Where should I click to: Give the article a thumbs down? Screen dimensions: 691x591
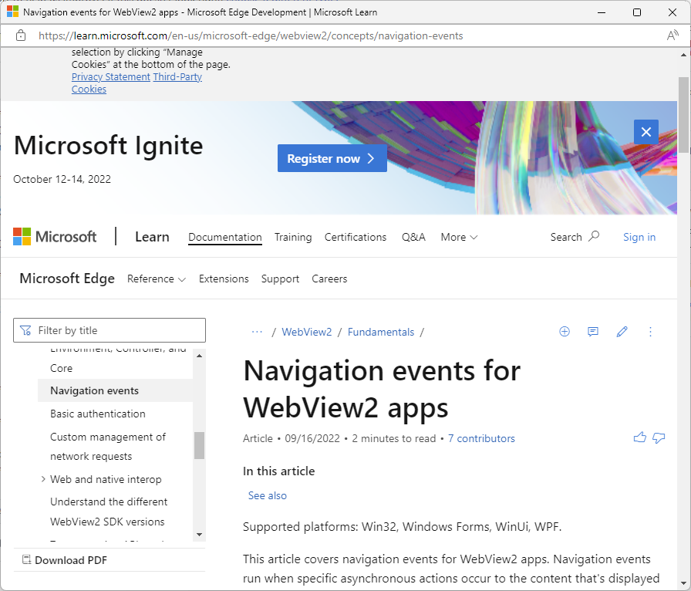[x=659, y=437]
